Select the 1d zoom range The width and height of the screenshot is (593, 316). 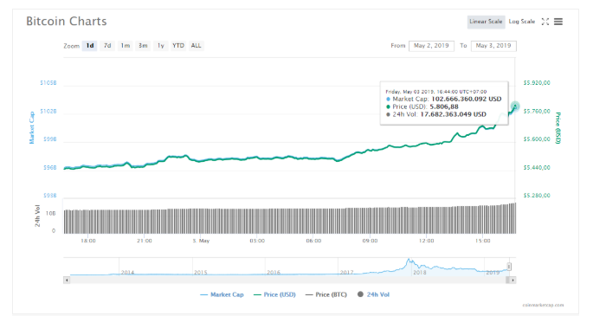pyautogui.click(x=90, y=46)
